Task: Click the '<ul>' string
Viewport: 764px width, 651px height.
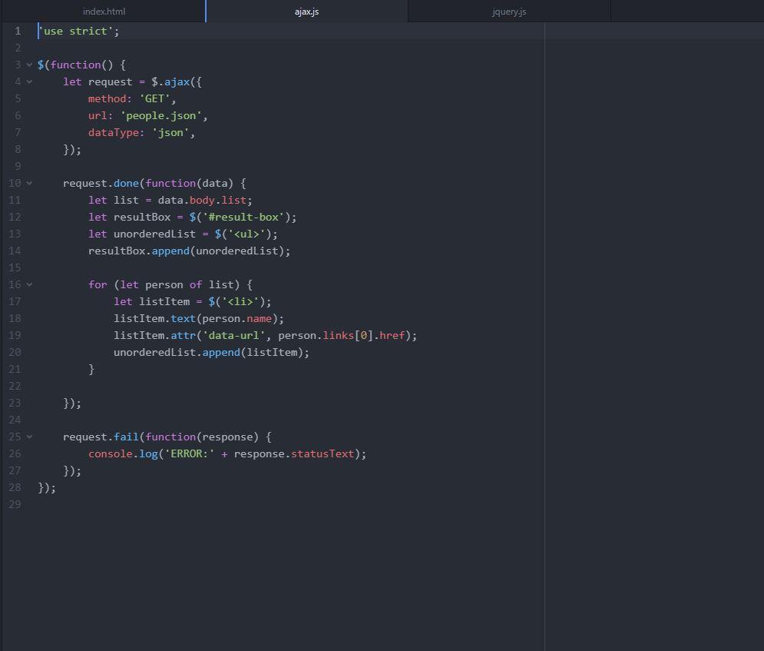Action: [246, 234]
